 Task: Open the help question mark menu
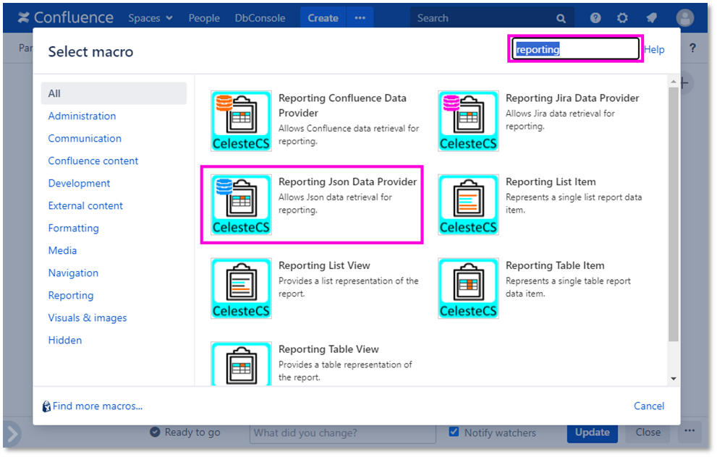595,18
